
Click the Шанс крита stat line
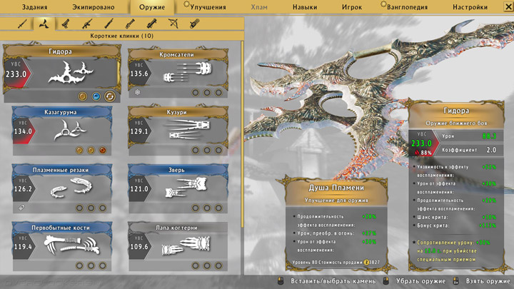(x=455, y=217)
